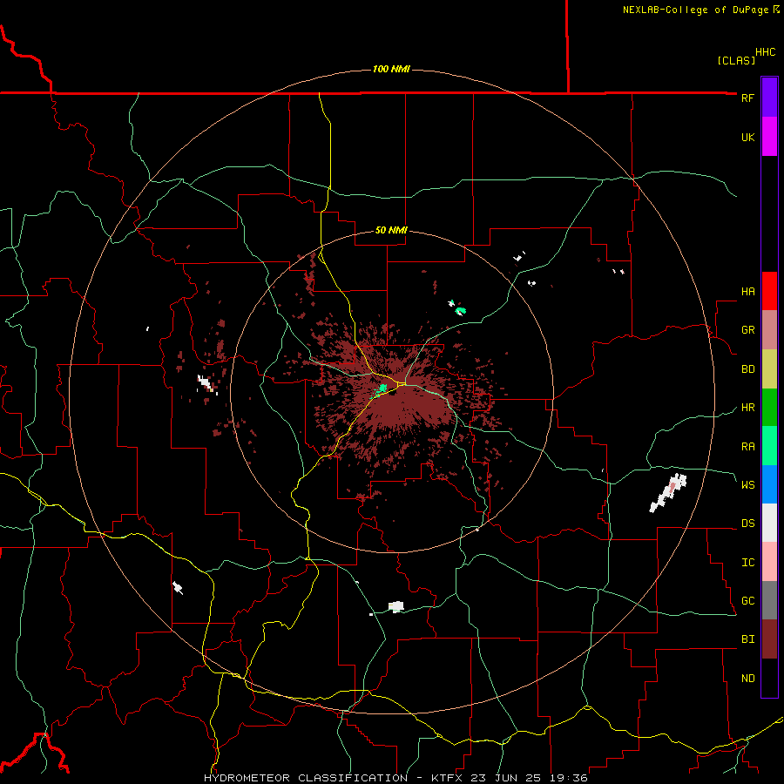Click the [CLAS] legend header

736,60
